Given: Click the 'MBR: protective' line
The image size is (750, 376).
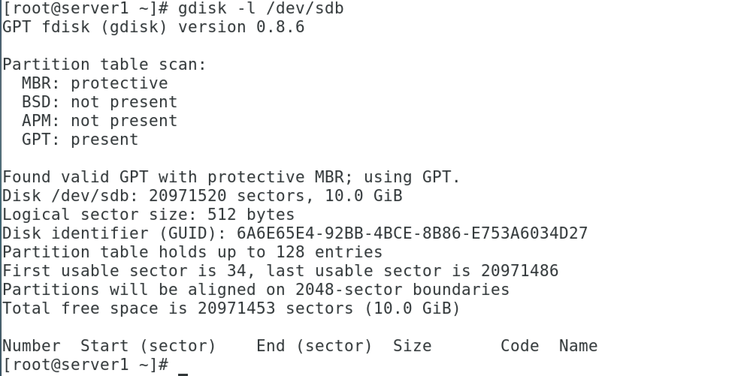Looking at the screenshot, I should pos(95,83).
